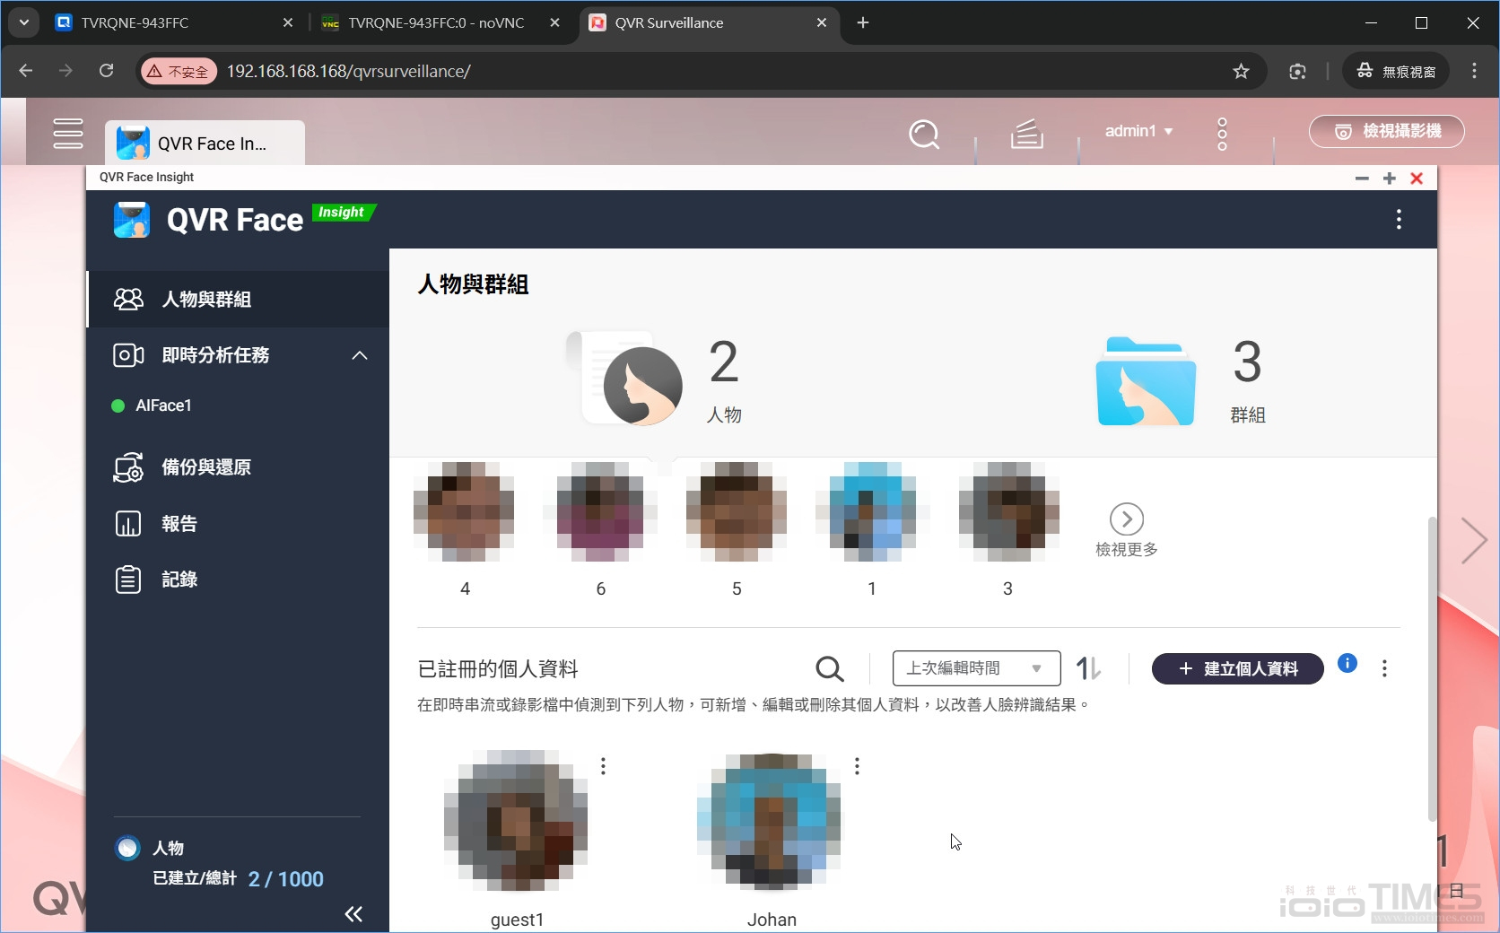
Task: Open the 上次編輯時間 sort dropdown
Action: 975,668
